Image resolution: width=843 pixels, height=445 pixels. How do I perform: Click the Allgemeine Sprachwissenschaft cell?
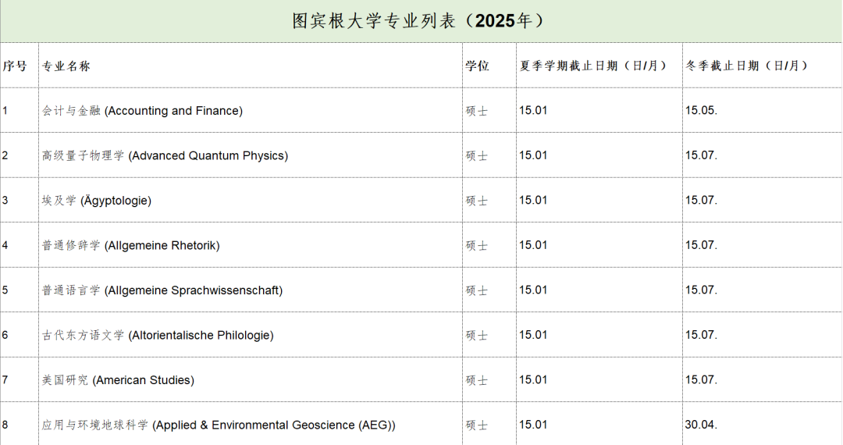point(162,290)
